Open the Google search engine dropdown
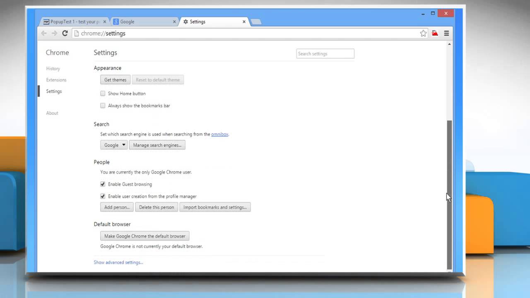Image resolution: width=530 pixels, height=298 pixels. [114, 145]
